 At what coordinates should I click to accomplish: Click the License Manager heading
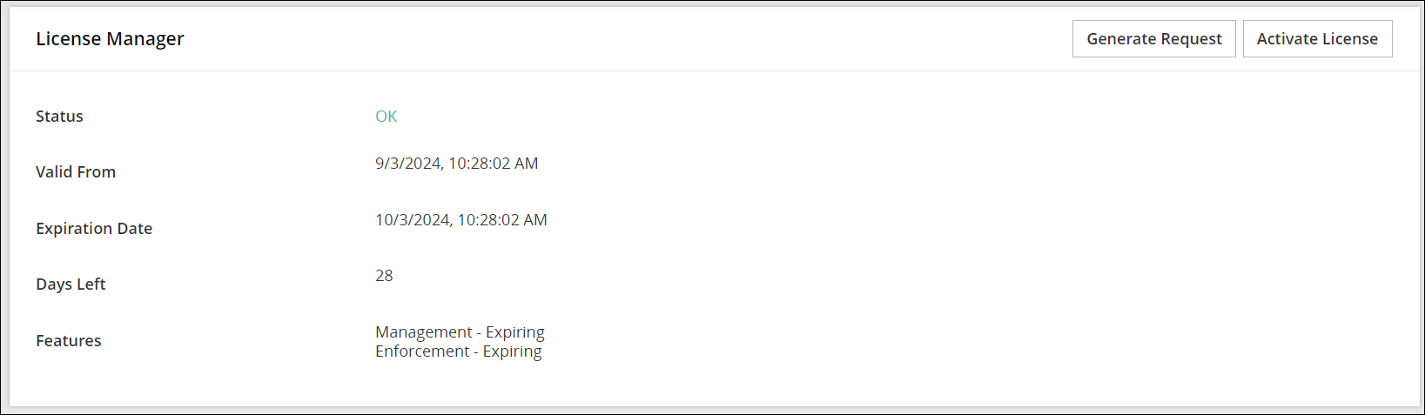click(x=110, y=39)
